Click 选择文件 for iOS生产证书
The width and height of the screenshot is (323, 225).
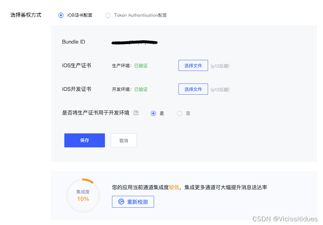(x=193, y=65)
